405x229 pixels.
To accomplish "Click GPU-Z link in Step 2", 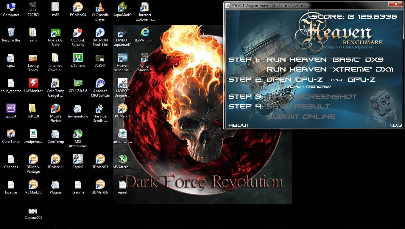I will (x=361, y=80).
